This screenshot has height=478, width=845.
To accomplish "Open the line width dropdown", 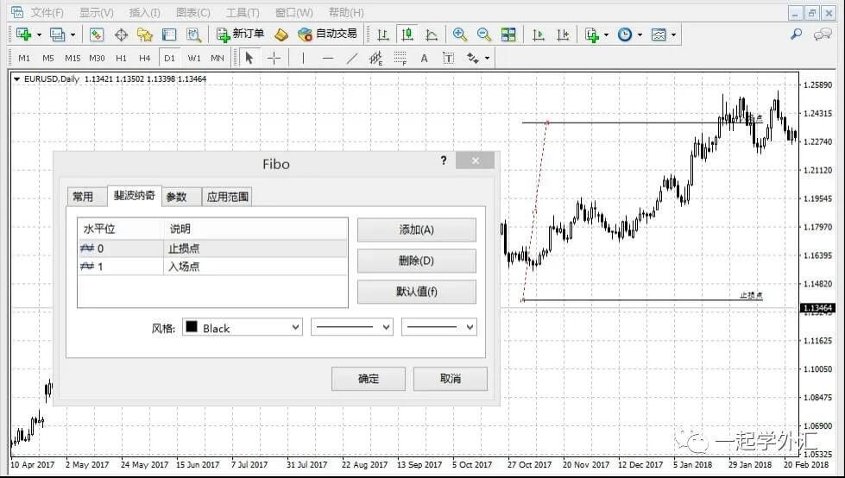I will pos(439,327).
